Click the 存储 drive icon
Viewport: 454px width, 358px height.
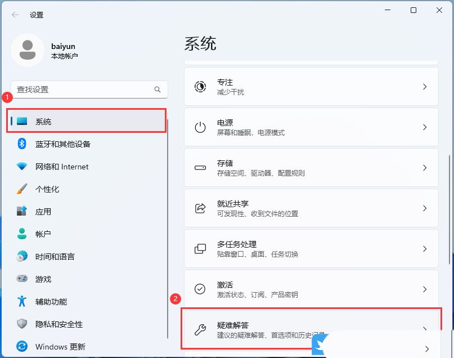click(x=200, y=168)
